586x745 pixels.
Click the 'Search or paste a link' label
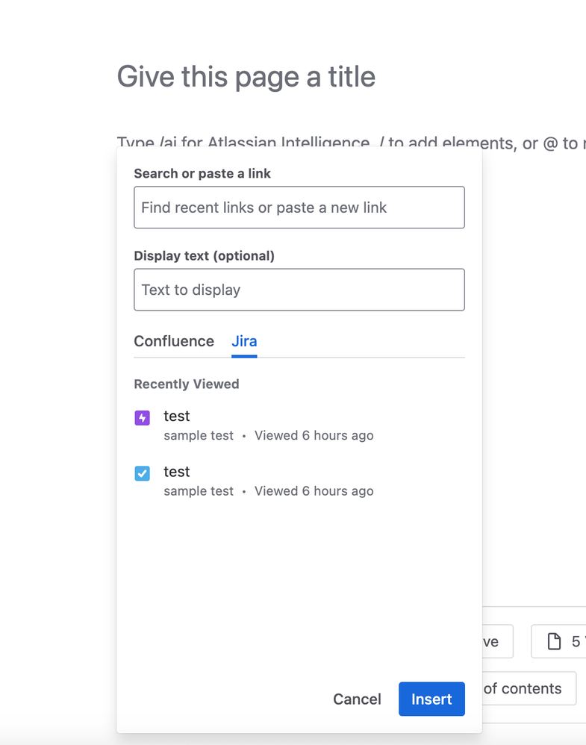click(202, 173)
